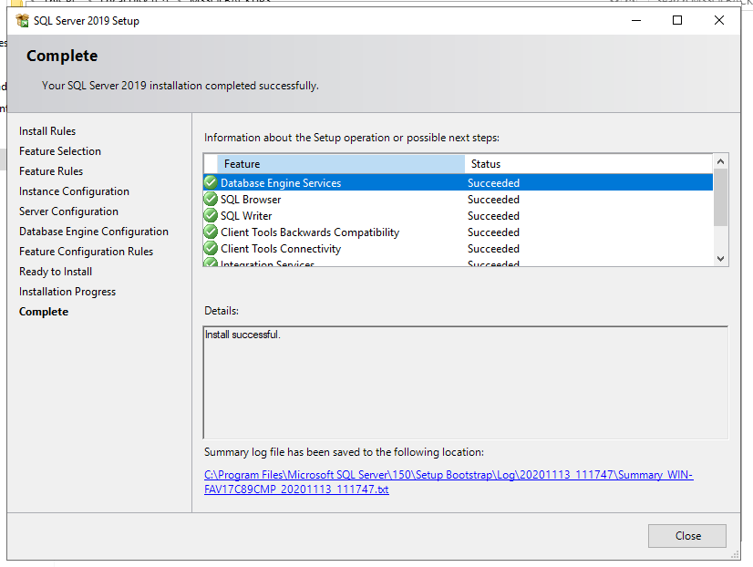Click Succeeded status for Client Tools Connectivity
The height and width of the screenshot is (567, 753).
point(493,248)
